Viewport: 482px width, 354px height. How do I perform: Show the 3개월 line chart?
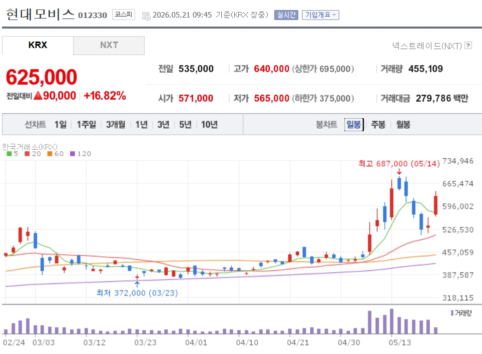(116, 124)
